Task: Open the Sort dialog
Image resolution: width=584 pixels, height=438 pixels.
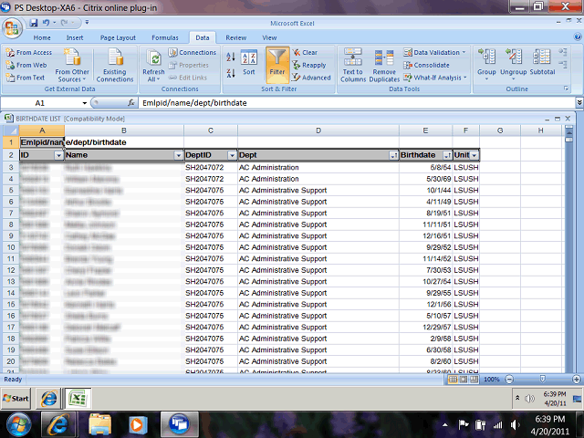Action: click(249, 63)
